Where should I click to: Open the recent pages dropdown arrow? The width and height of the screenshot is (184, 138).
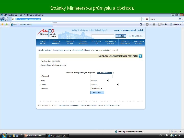10,19
